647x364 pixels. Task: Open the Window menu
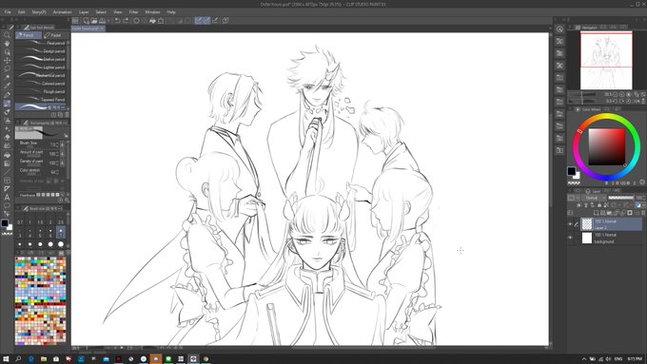coord(152,12)
